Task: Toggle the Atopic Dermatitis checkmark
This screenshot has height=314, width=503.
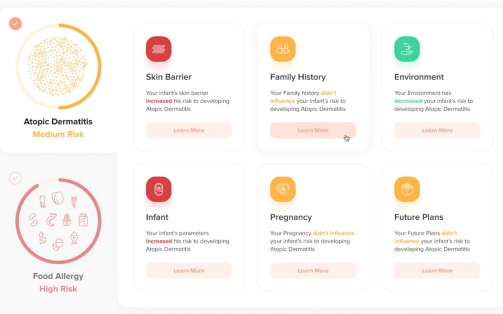Action: pyautogui.click(x=16, y=23)
